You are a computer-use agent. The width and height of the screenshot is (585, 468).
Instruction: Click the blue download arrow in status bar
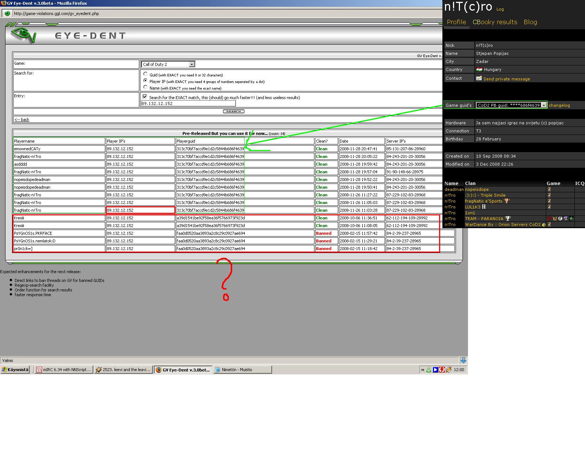click(x=463, y=360)
